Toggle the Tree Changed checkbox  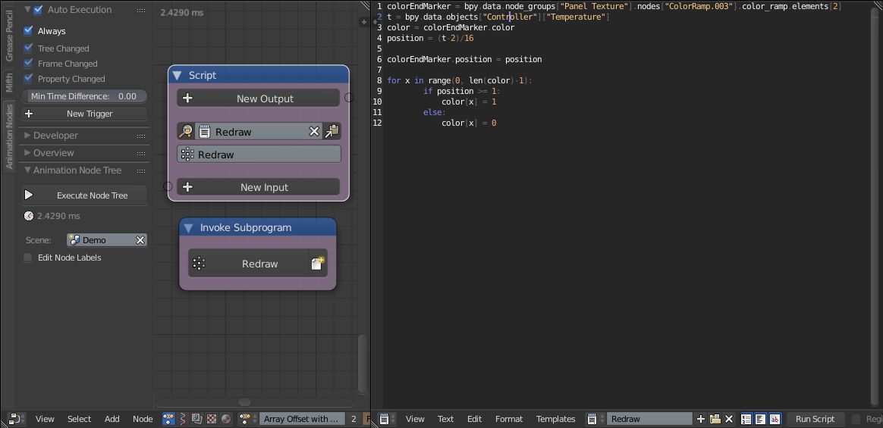(28, 48)
